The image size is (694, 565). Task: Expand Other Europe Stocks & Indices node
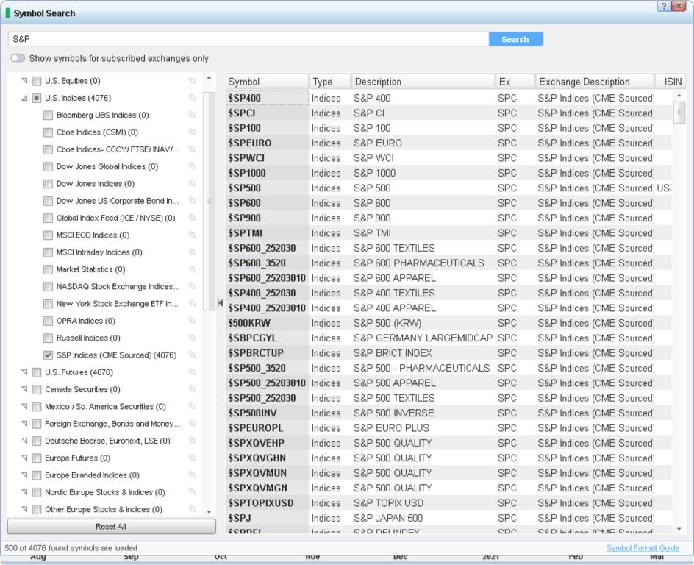coord(25,509)
